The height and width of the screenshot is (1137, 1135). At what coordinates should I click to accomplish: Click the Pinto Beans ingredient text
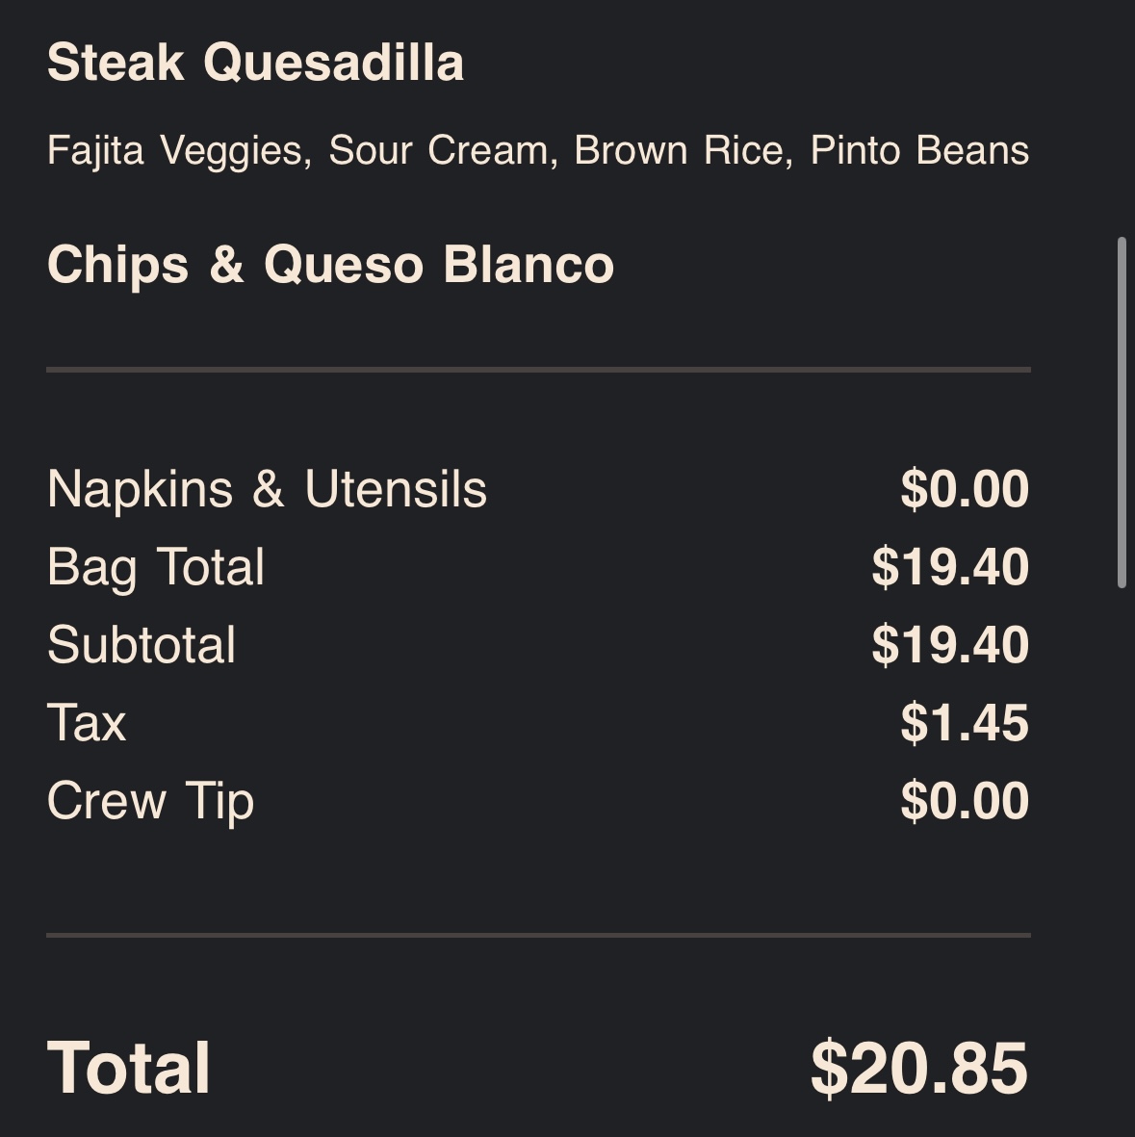[x=919, y=151]
